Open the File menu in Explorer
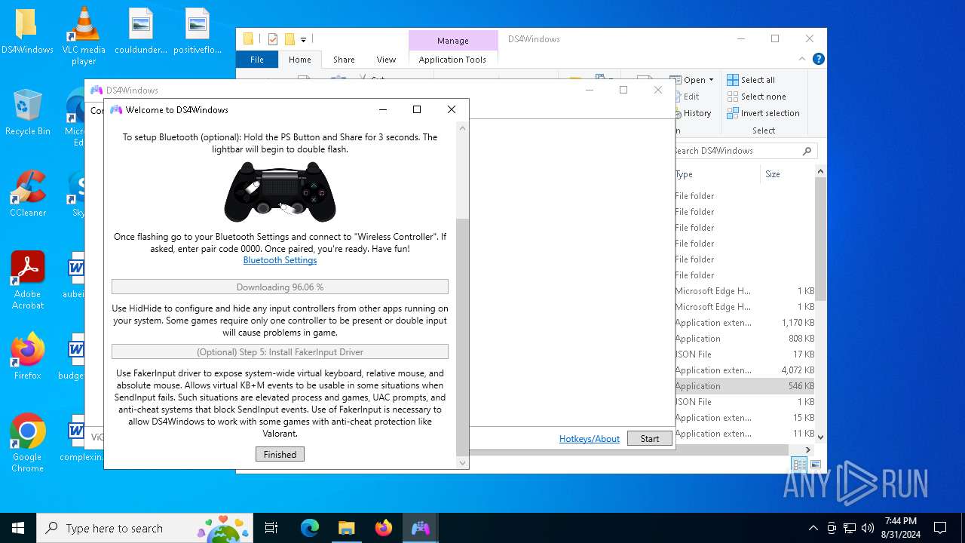This screenshot has height=543, width=965. coord(257,60)
